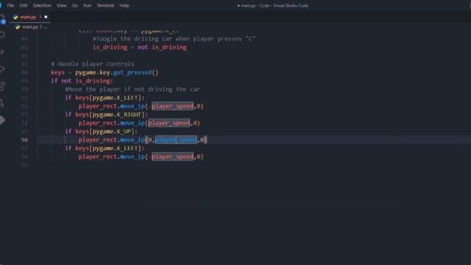Open the File menu

pos(10,5)
